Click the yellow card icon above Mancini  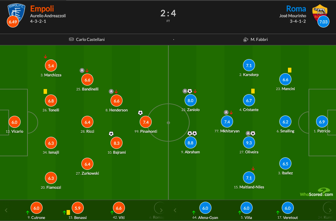point(290,70)
